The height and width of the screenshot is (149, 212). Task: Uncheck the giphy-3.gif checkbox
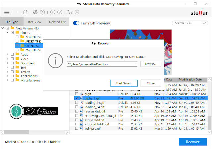[x=77, y=98]
